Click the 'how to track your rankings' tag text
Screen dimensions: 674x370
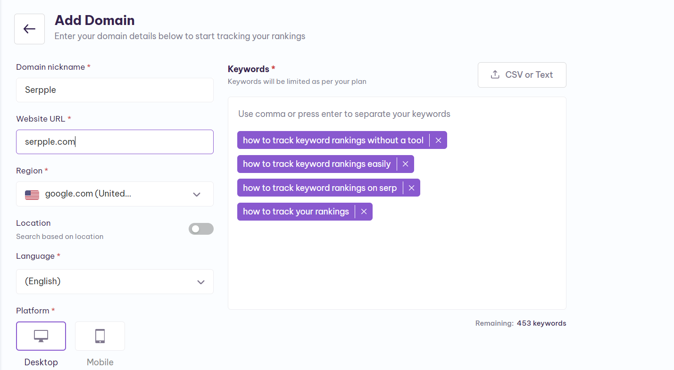pyautogui.click(x=296, y=212)
